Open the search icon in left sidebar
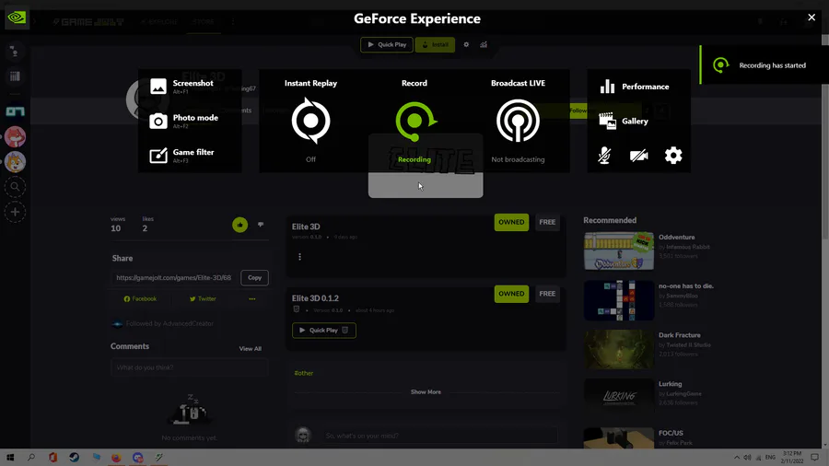The height and width of the screenshot is (466, 829). click(x=15, y=187)
